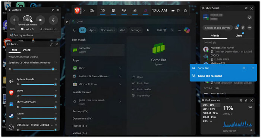The height and width of the screenshot is (138, 261).
Task: Expand the Game Bar app chevron
Action: pyautogui.click(x=84, y=11)
